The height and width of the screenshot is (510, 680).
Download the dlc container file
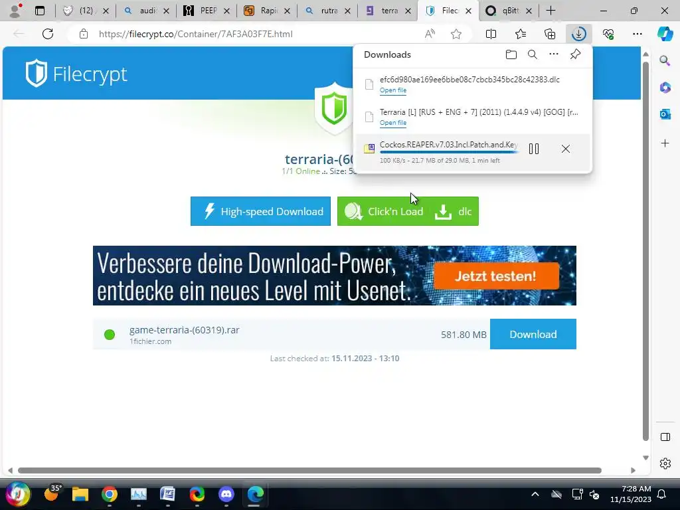[x=454, y=211]
